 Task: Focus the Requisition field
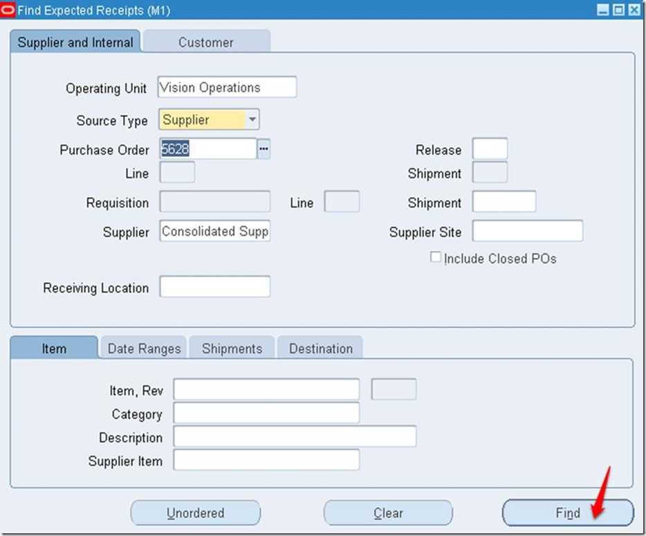(215, 201)
